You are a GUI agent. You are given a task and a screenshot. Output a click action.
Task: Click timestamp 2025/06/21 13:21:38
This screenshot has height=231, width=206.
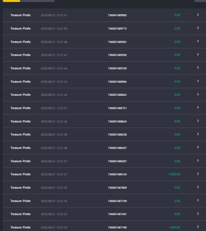(54, 148)
